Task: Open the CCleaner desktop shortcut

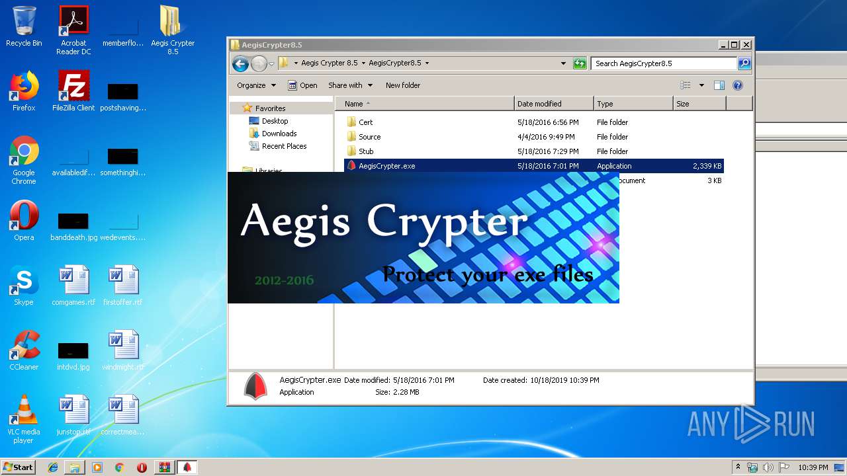Action: pyautogui.click(x=24, y=350)
